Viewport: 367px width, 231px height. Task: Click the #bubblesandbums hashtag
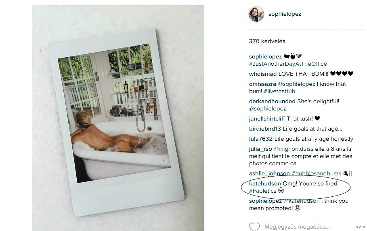click(317, 173)
